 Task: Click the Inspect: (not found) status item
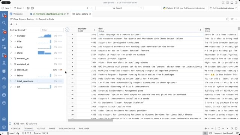[x=224, y=133]
